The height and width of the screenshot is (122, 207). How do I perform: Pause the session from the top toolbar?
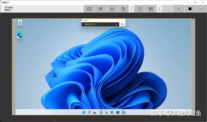(x=179, y=9)
